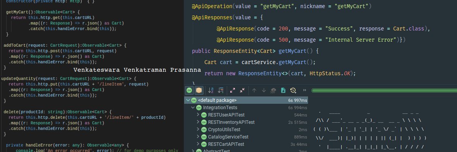Expand the RESTInventoryAPITest node
The image size is (457, 152).
point(198,122)
